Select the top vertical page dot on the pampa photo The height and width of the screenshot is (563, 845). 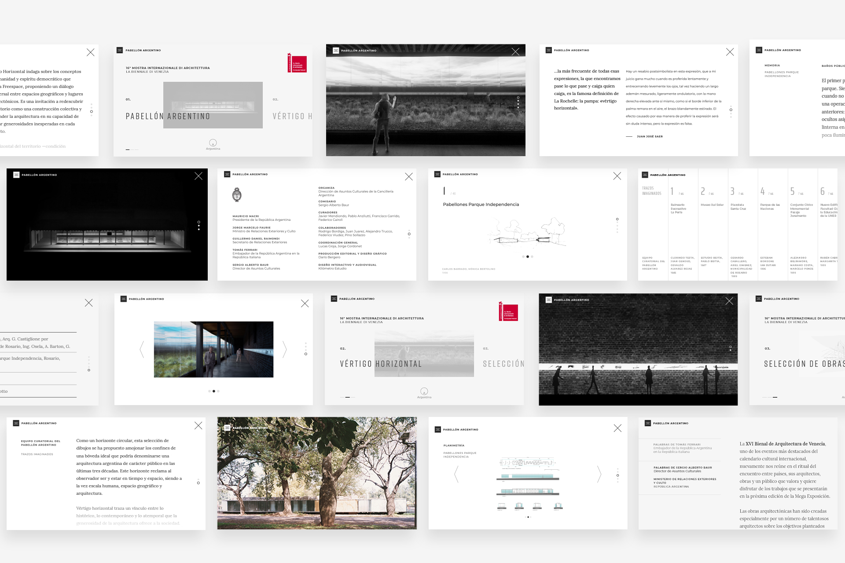tap(518, 97)
